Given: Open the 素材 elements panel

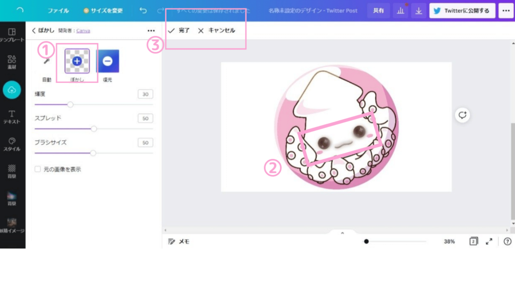Looking at the screenshot, I should coord(12,62).
